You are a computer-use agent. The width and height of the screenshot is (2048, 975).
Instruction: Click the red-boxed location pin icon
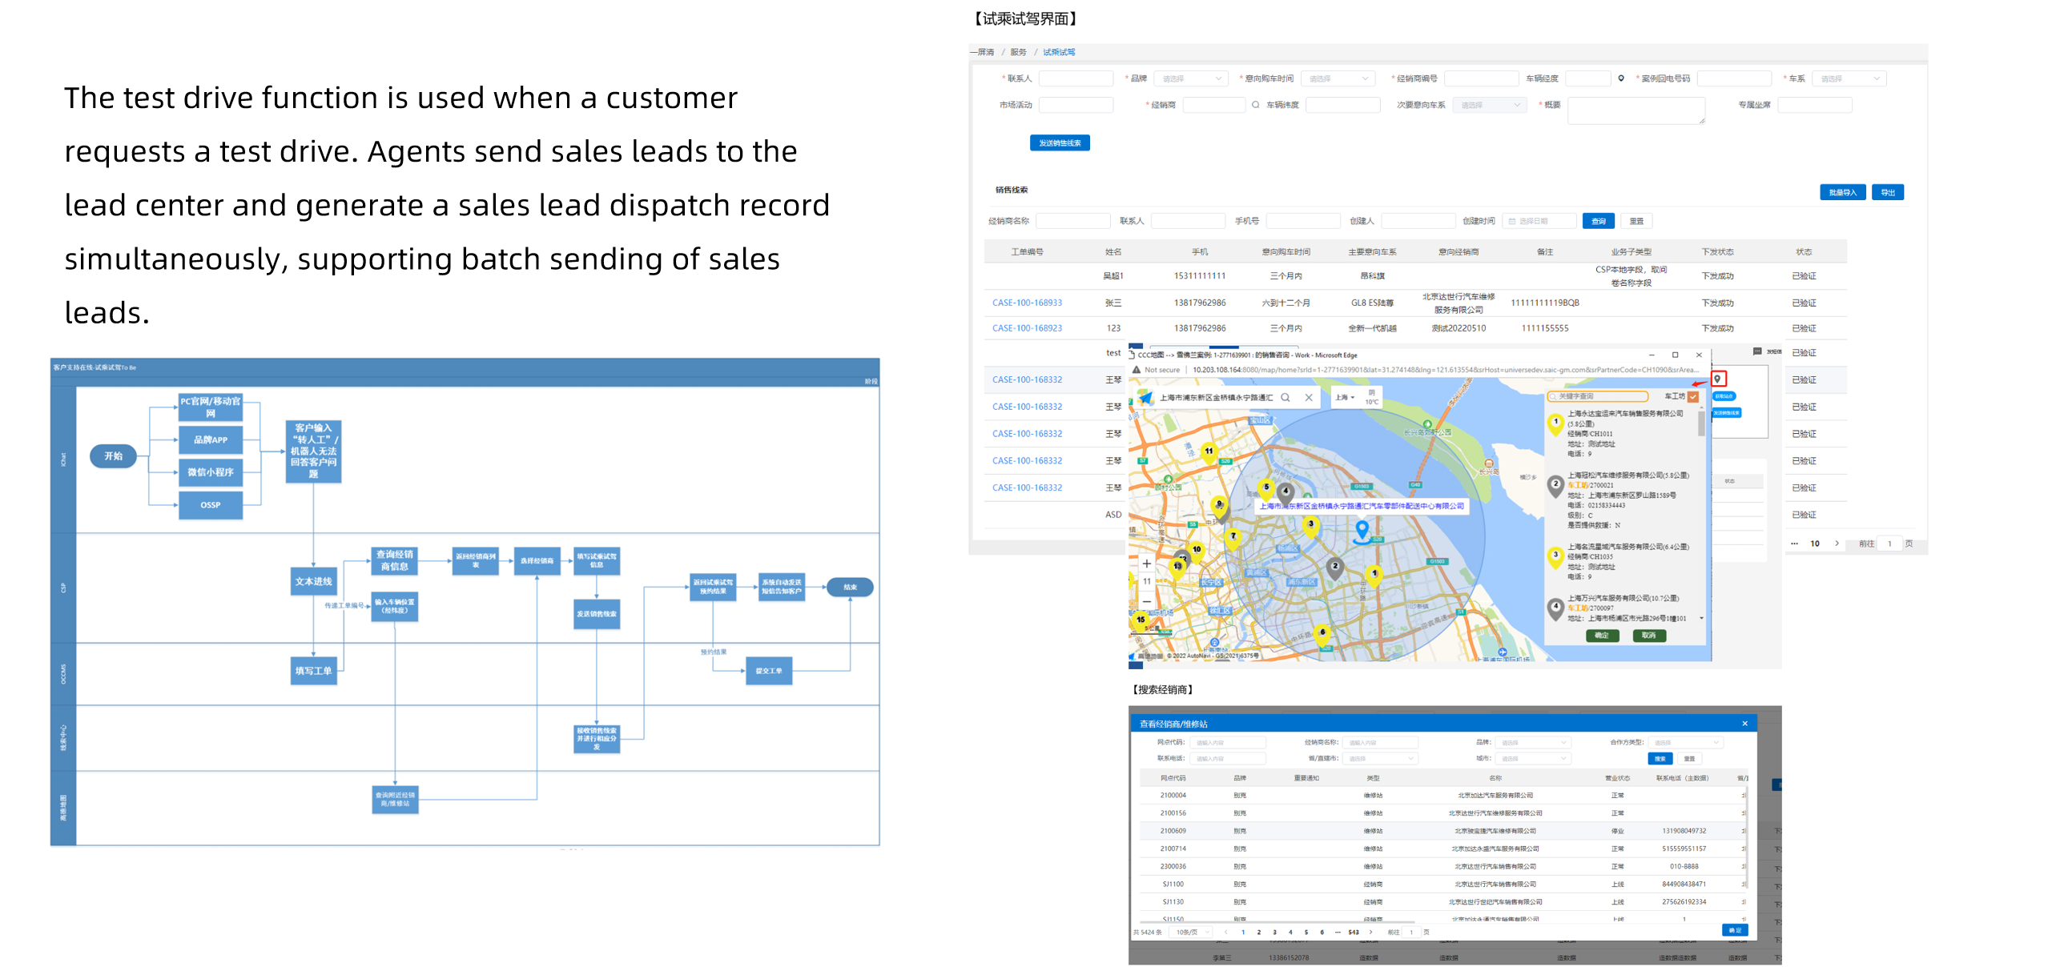pos(1717,379)
